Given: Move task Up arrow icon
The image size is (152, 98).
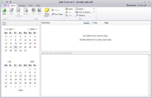Looking at the screenshot, I should 33,10.
